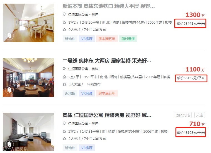The width and height of the screenshot is (211, 153).
Task: Select 房本满五年 tag on second listing
Action: pos(107,93)
